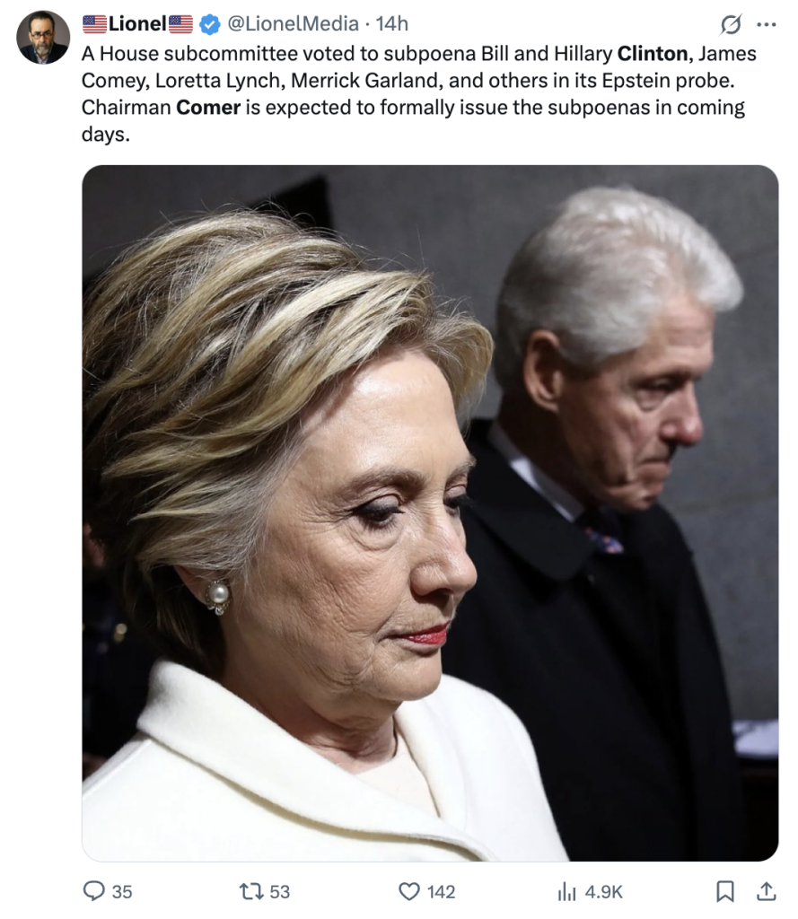Viewport: 798px width, 919px height.
Task: Click the blue verified checkmark badge
Action: click(210, 24)
